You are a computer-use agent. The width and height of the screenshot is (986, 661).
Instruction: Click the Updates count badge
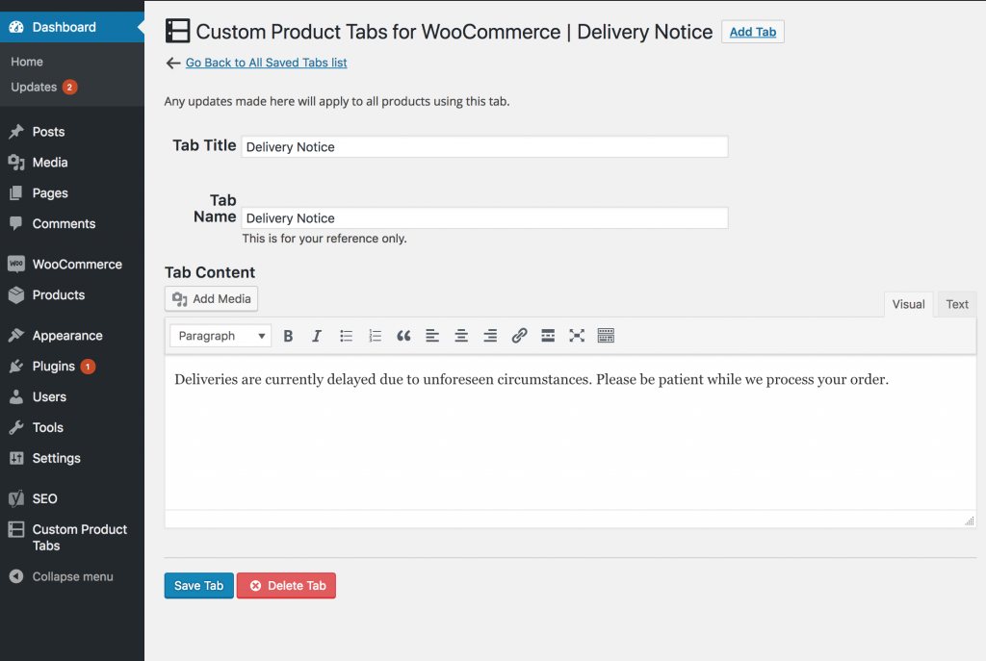[x=69, y=87]
